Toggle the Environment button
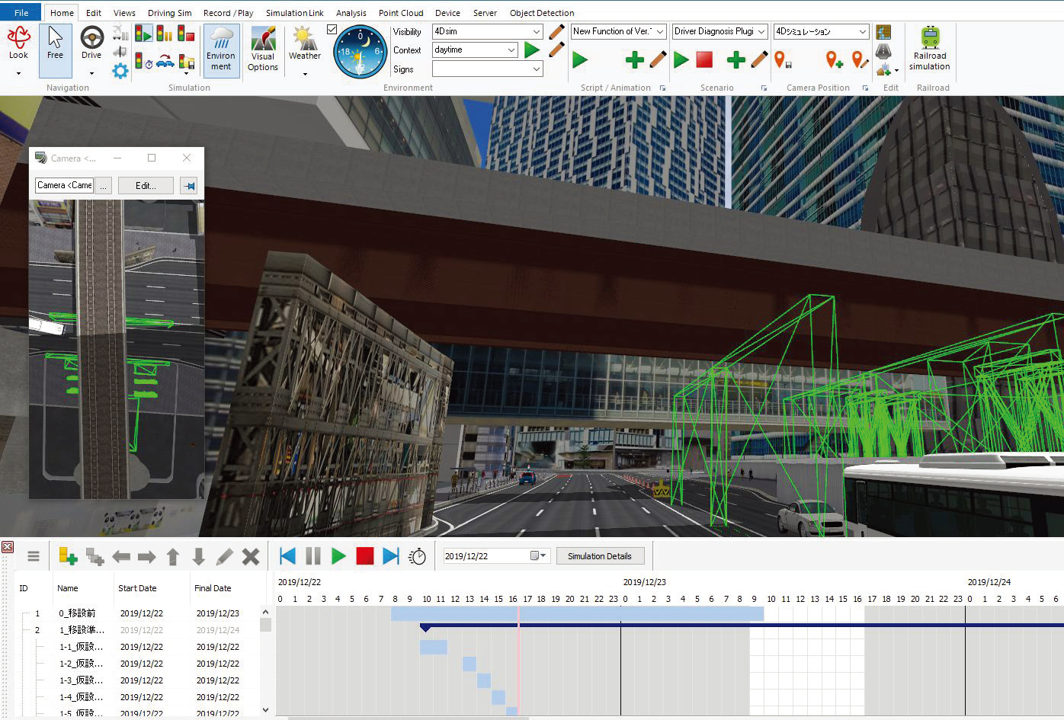Image resolution: width=1064 pixels, height=720 pixels. (x=221, y=50)
